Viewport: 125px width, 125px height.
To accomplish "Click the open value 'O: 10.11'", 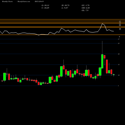I will click(x=45, y=5).
